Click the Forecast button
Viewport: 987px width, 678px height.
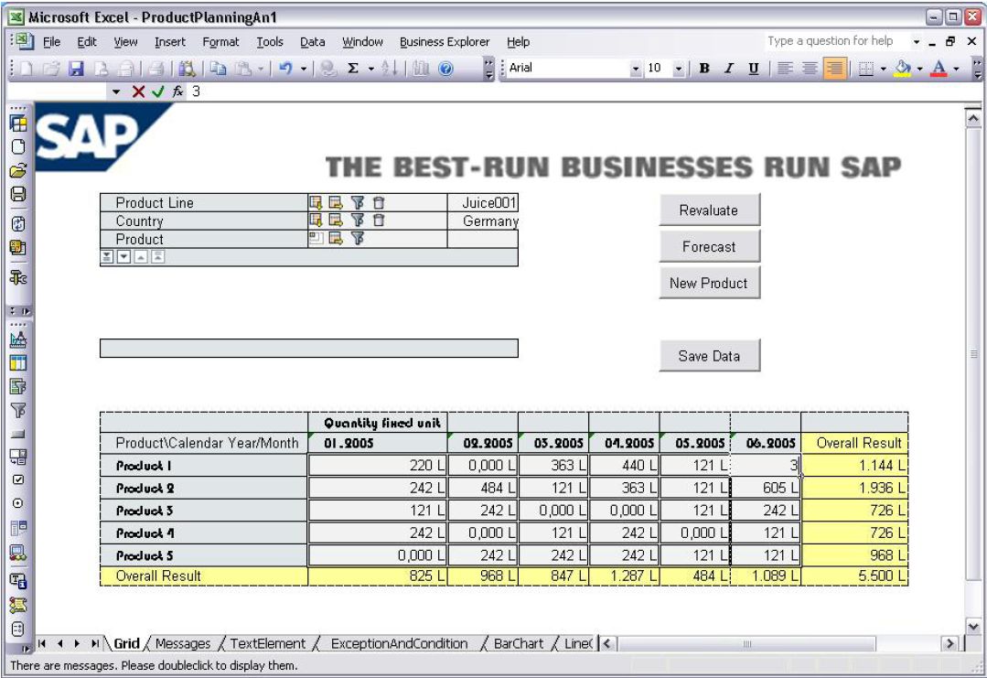(709, 247)
